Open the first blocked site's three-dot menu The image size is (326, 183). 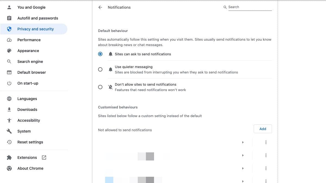(266, 142)
